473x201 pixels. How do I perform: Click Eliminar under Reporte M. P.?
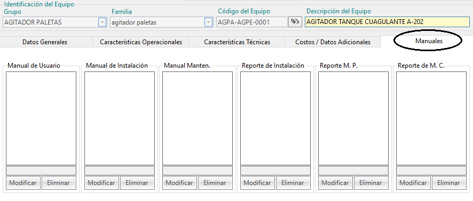point(370,183)
